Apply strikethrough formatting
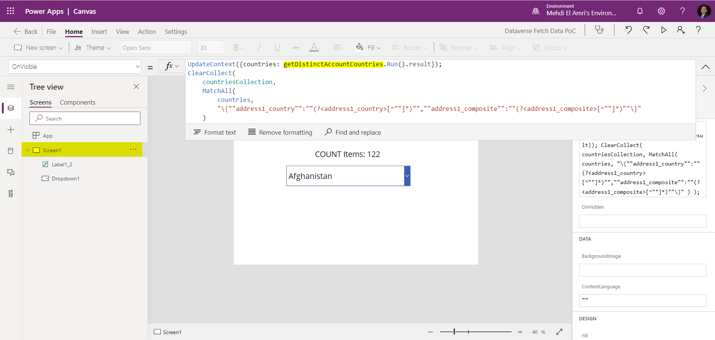The height and width of the screenshot is (340, 715). (x=296, y=47)
